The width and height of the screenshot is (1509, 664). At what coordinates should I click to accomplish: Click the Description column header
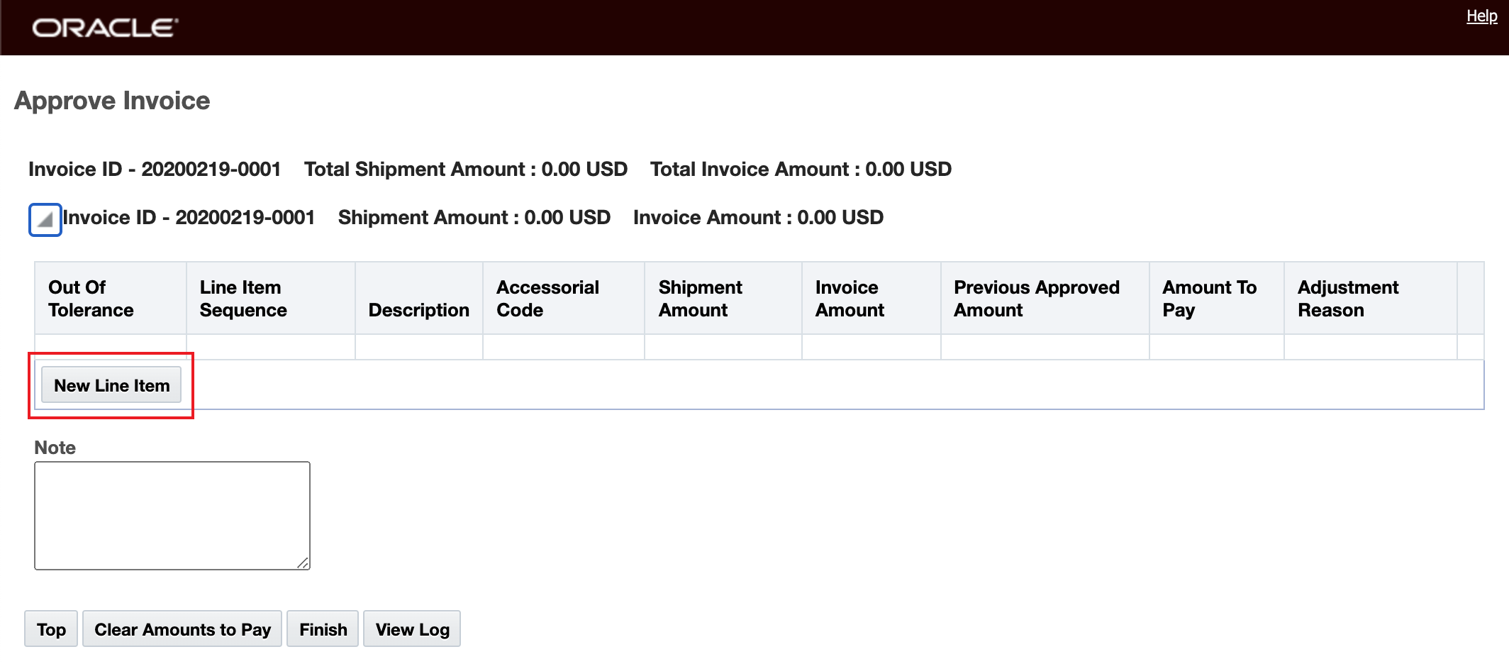pyautogui.click(x=418, y=310)
